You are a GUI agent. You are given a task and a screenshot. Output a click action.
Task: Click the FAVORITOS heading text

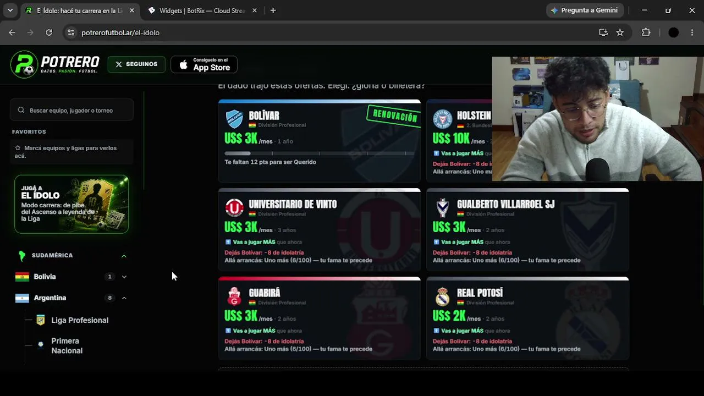(x=29, y=132)
